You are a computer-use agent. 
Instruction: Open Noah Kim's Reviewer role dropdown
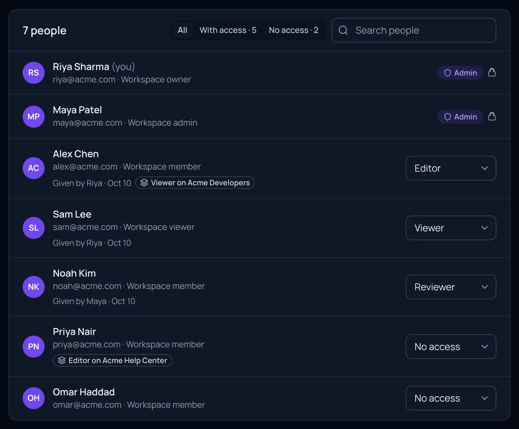click(451, 287)
